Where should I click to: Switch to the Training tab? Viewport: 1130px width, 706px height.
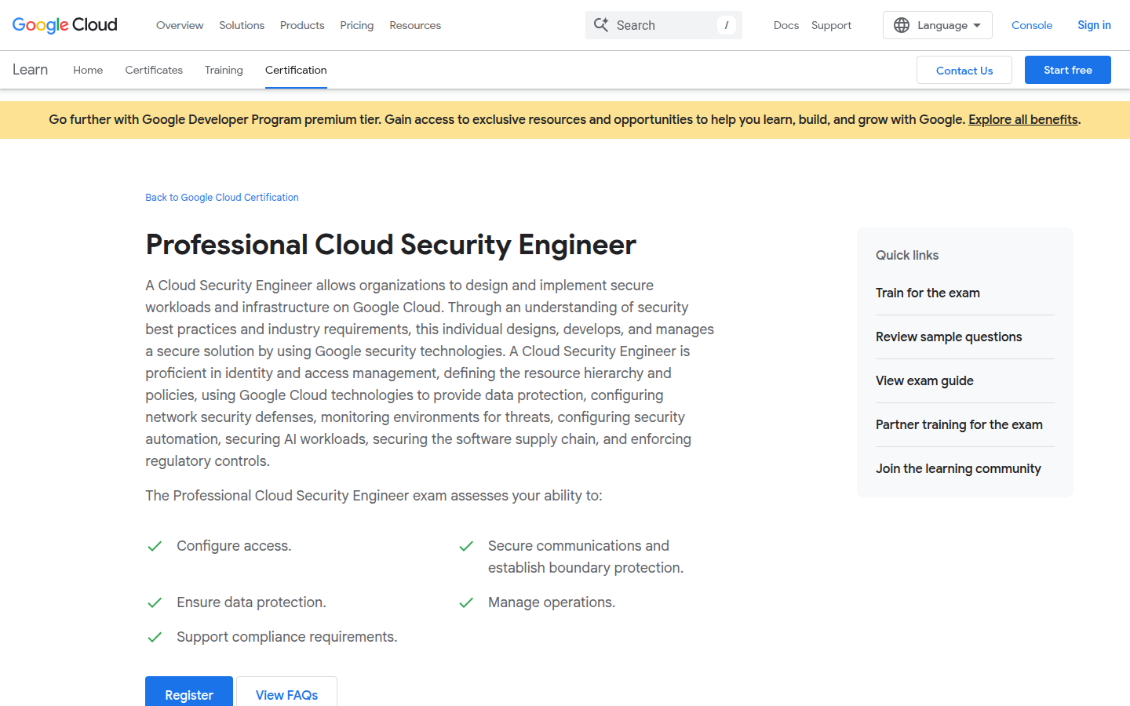224,70
